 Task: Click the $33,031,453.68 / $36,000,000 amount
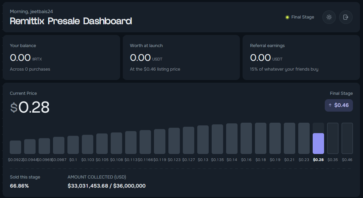click(x=106, y=186)
